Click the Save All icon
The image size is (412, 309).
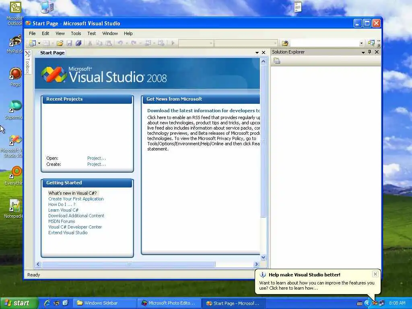coord(78,43)
